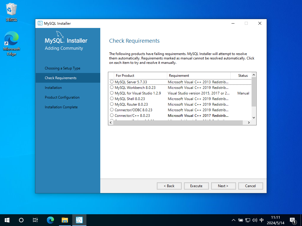Show hidden system tray icons
302x226 pixels.
pyautogui.click(x=234, y=220)
